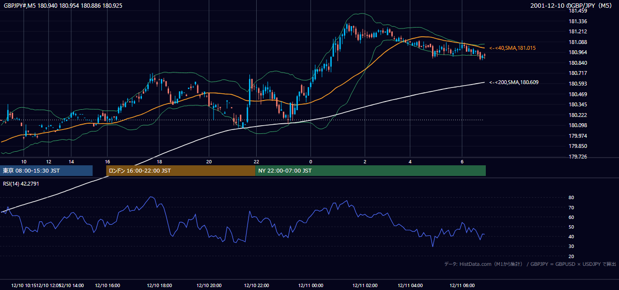This screenshot has width=619, height=290.
Task: Click the 12/10 18:00 date label
Action: tap(159, 285)
